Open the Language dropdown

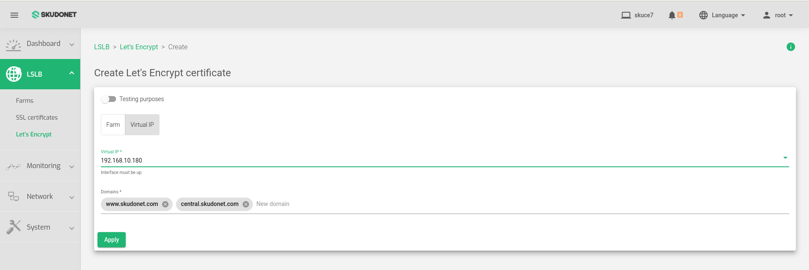click(722, 15)
